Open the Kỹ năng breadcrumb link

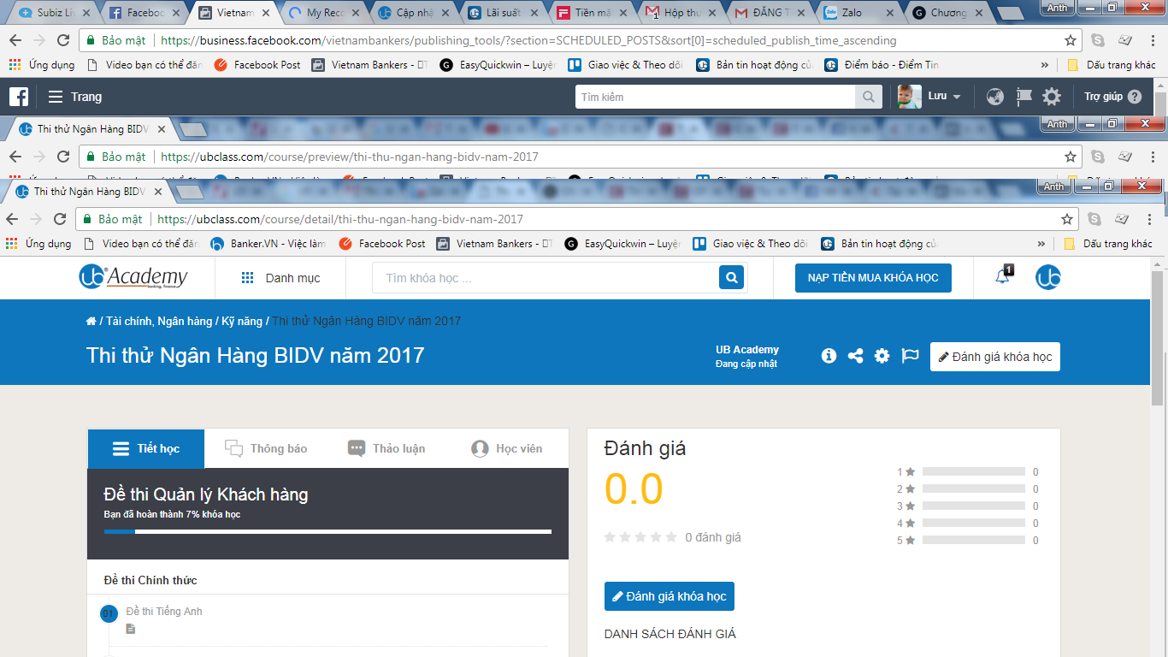(x=242, y=321)
